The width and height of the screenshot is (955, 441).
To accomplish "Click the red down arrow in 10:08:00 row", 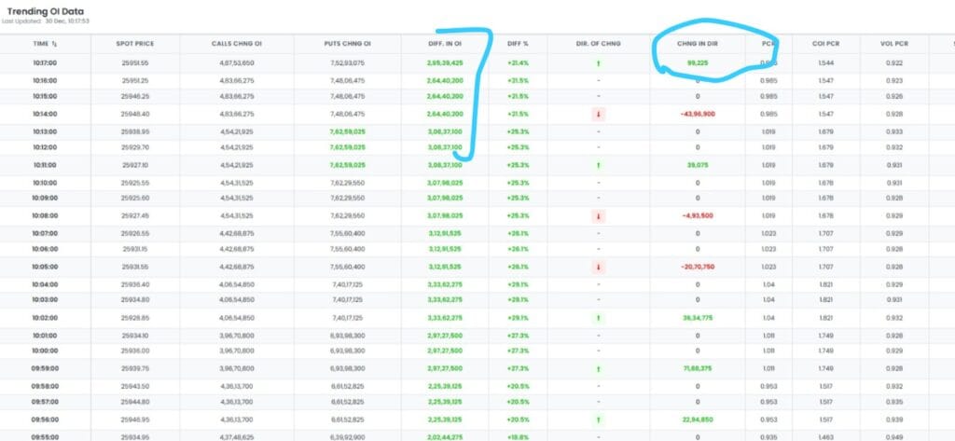I will 598,215.
